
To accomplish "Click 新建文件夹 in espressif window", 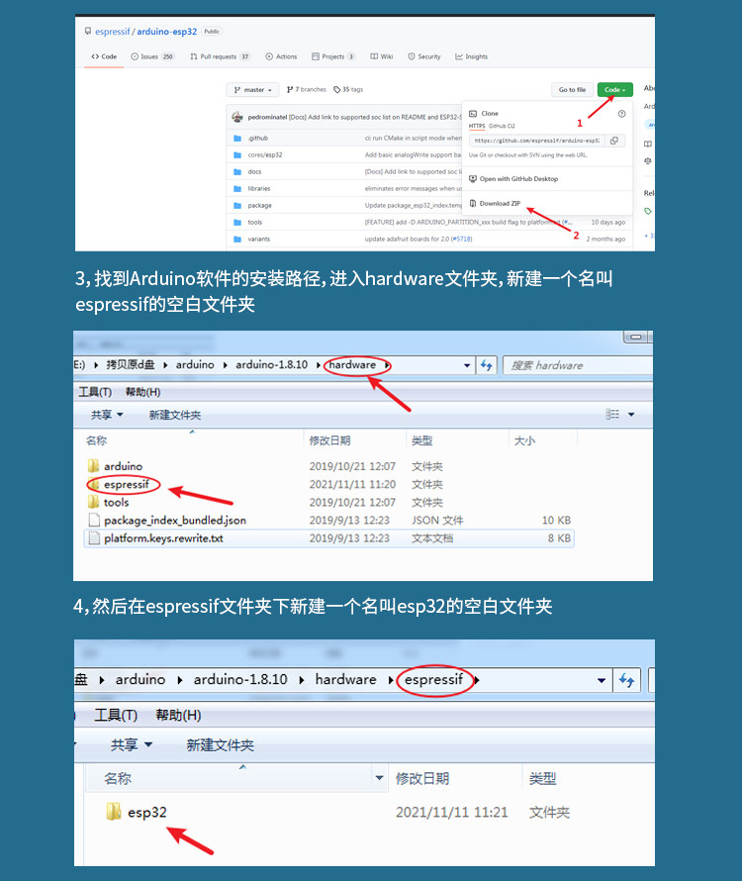I will pyautogui.click(x=220, y=745).
